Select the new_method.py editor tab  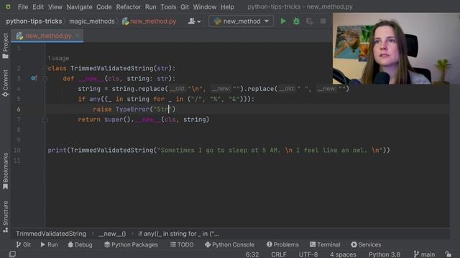pyautogui.click(x=47, y=36)
